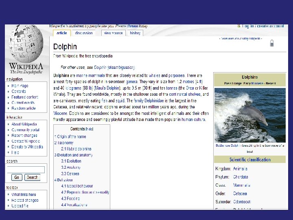This screenshot has height=220, width=293.
Task: Jump to 3.2 Anatomy section
Action: [71, 167]
